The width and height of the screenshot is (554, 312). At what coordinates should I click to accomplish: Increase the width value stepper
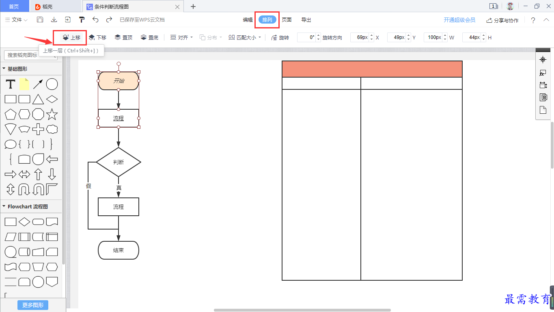click(x=445, y=35)
